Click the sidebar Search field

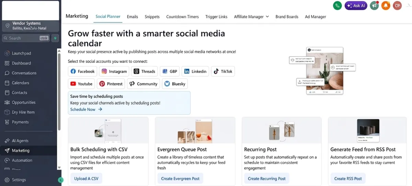tap(26, 38)
